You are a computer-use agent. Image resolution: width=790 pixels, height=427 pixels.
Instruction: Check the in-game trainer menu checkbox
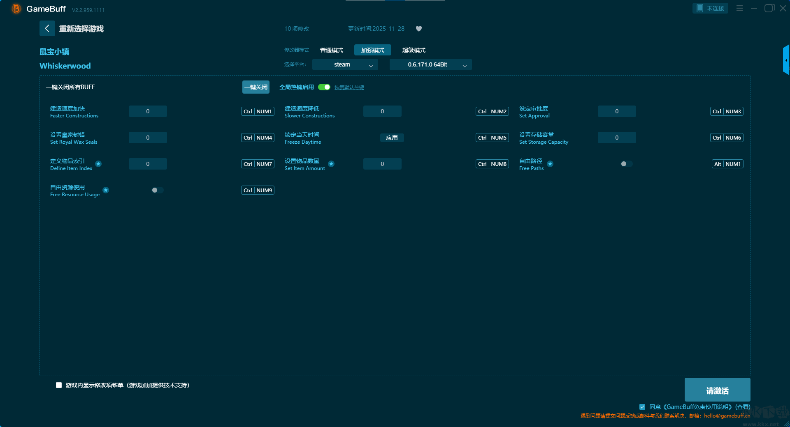59,385
